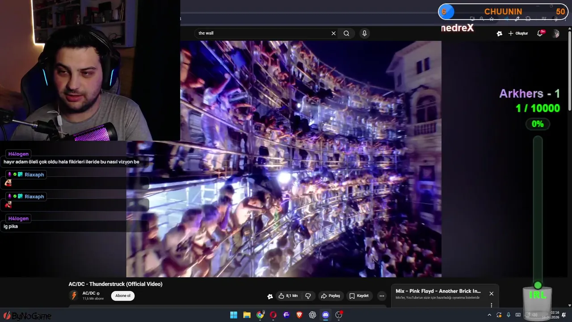Click the first Riaxaph chat username

34,174
